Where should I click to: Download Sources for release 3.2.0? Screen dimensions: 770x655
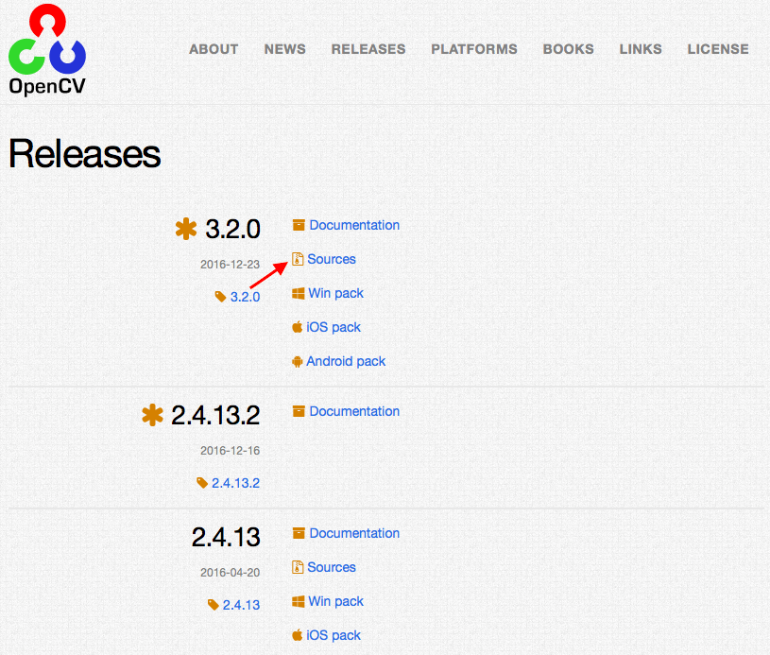tap(332, 259)
